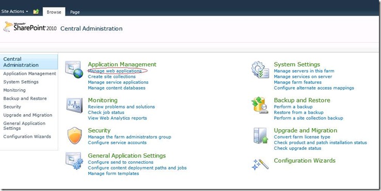Click the System Settings gear checklist icon
The image size is (381, 191).
pyautogui.click(x=260, y=70)
